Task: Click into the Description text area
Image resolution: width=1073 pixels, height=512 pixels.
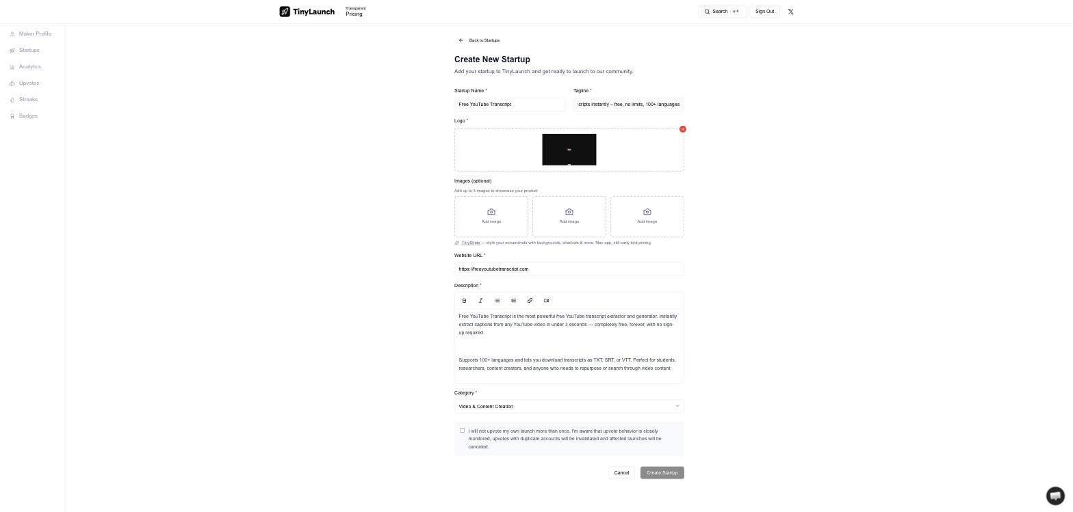Action: pyautogui.click(x=569, y=346)
